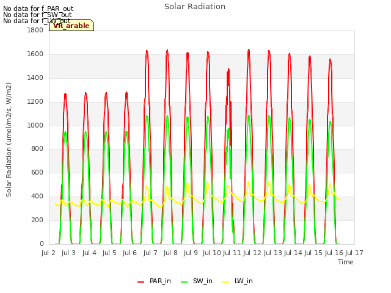Click the Jul 15 x-axis label
The image size is (391, 293).
[x=313, y=253]
